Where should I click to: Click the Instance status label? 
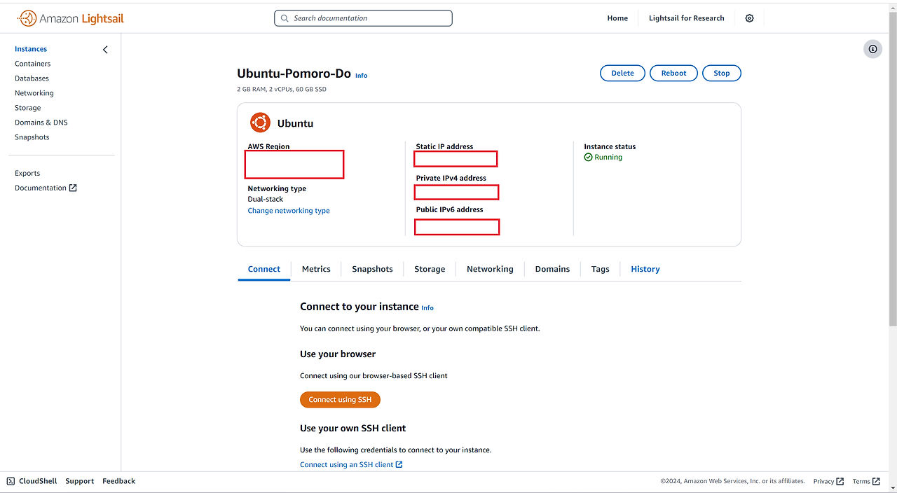pyautogui.click(x=610, y=146)
